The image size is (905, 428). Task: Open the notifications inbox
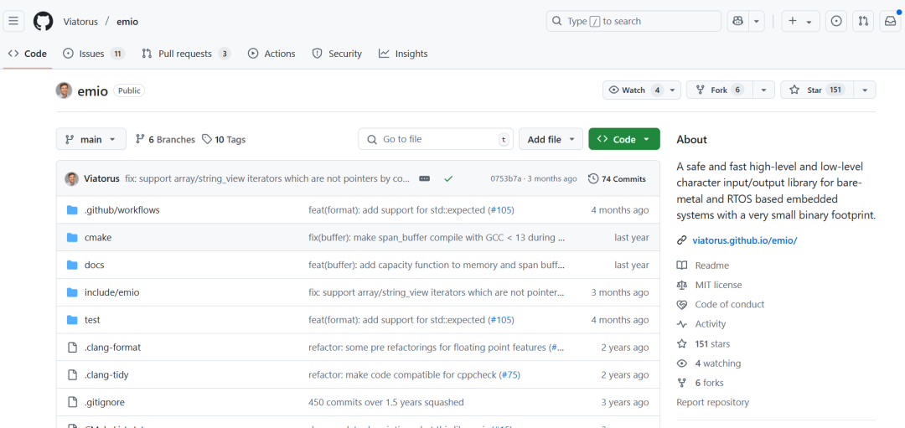click(x=891, y=21)
